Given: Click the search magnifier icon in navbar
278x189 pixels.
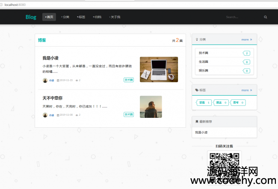Looking at the screenshot, I should coord(265,17).
